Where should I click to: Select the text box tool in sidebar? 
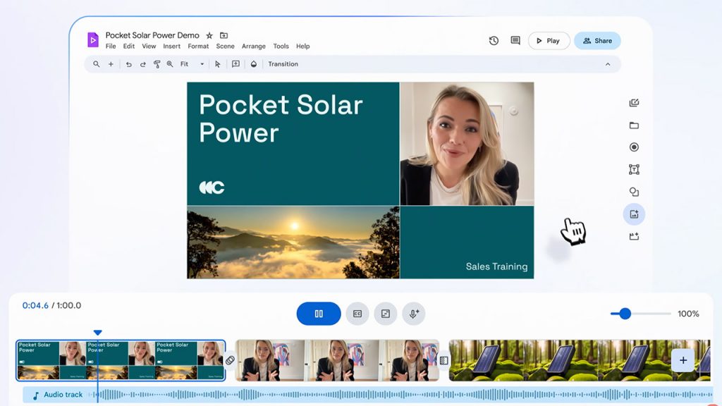pos(634,170)
